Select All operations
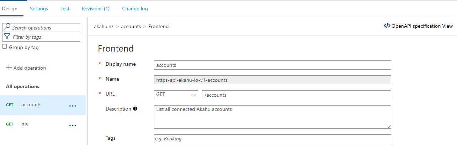The width and height of the screenshot is (457, 145). (x=23, y=86)
